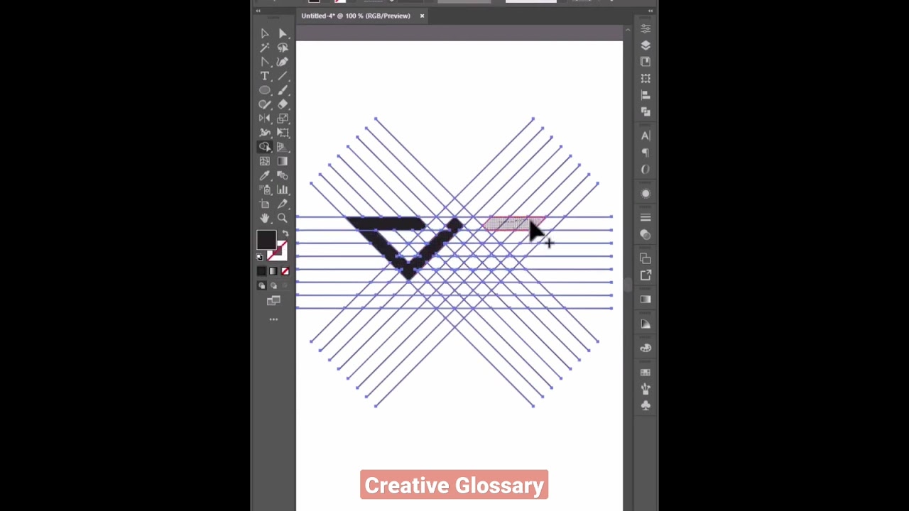Open the Brushes panel icon
This screenshot has height=511, width=909.
tap(646, 389)
